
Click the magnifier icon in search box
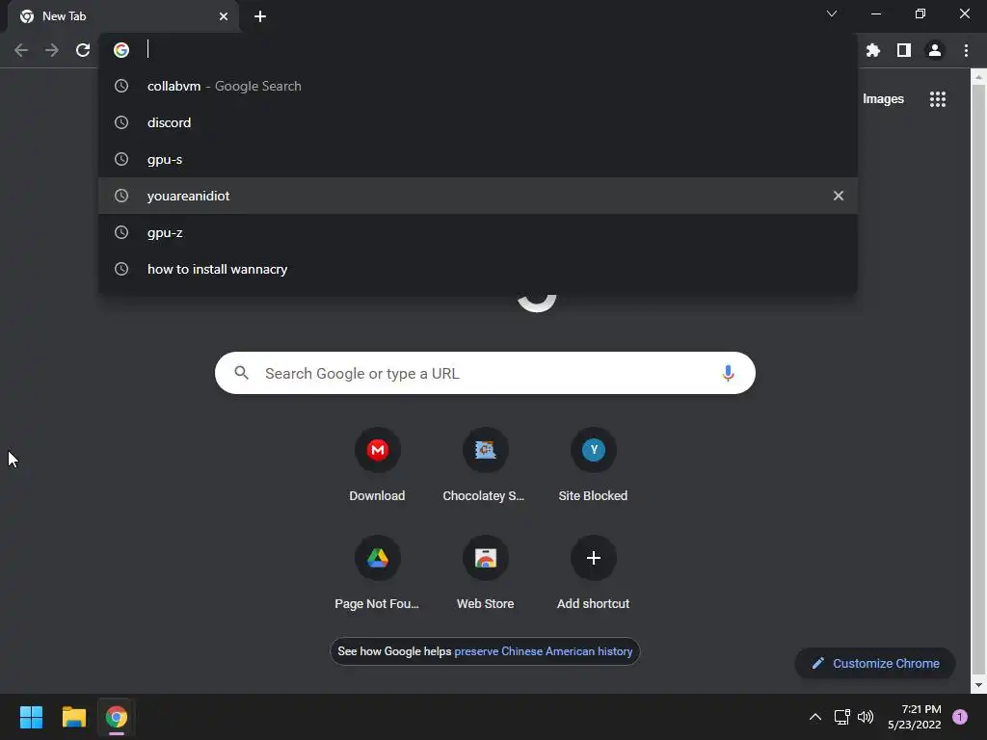point(242,373)
